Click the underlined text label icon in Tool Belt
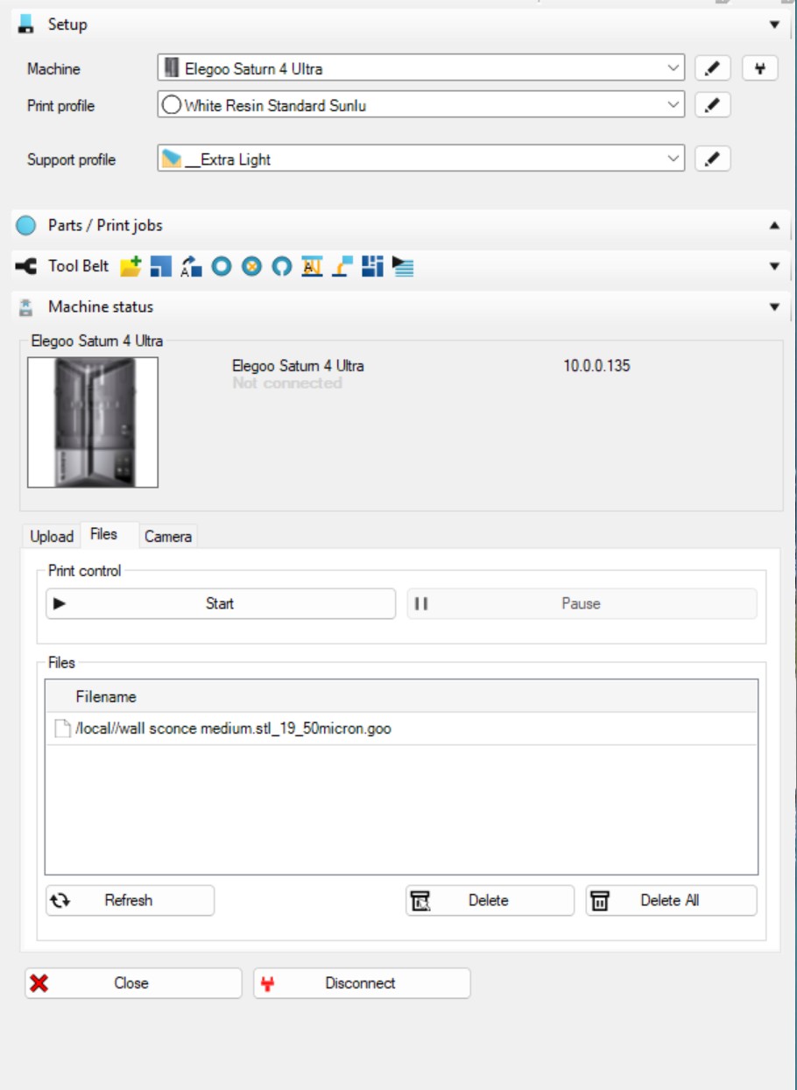 (x=312, y=266)
